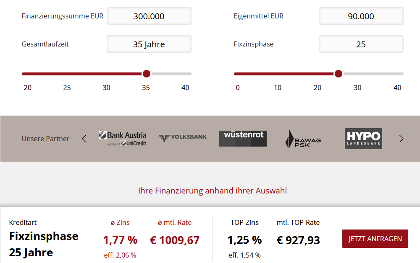
Task: Show previous partners with left chevron
Action: [84, 139]
